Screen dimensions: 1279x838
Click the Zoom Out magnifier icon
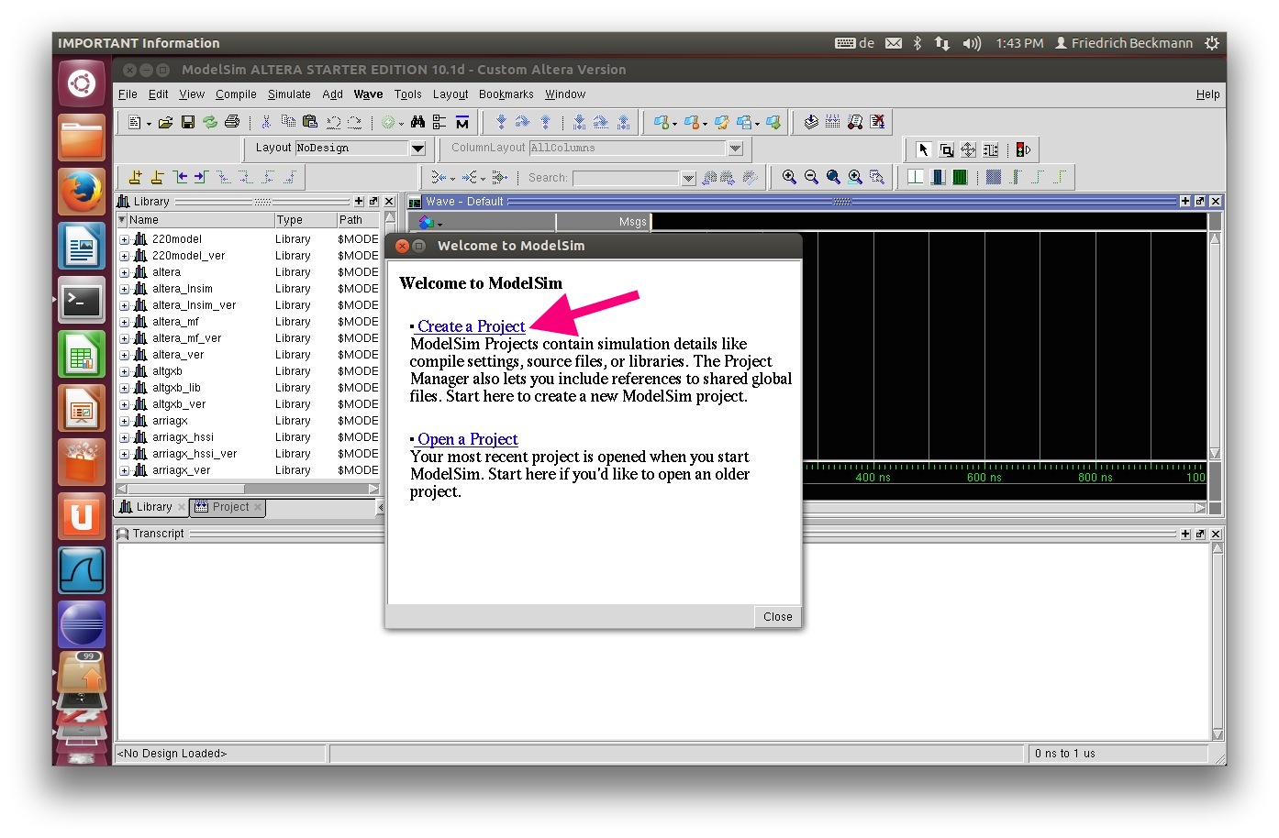[811, 177]
